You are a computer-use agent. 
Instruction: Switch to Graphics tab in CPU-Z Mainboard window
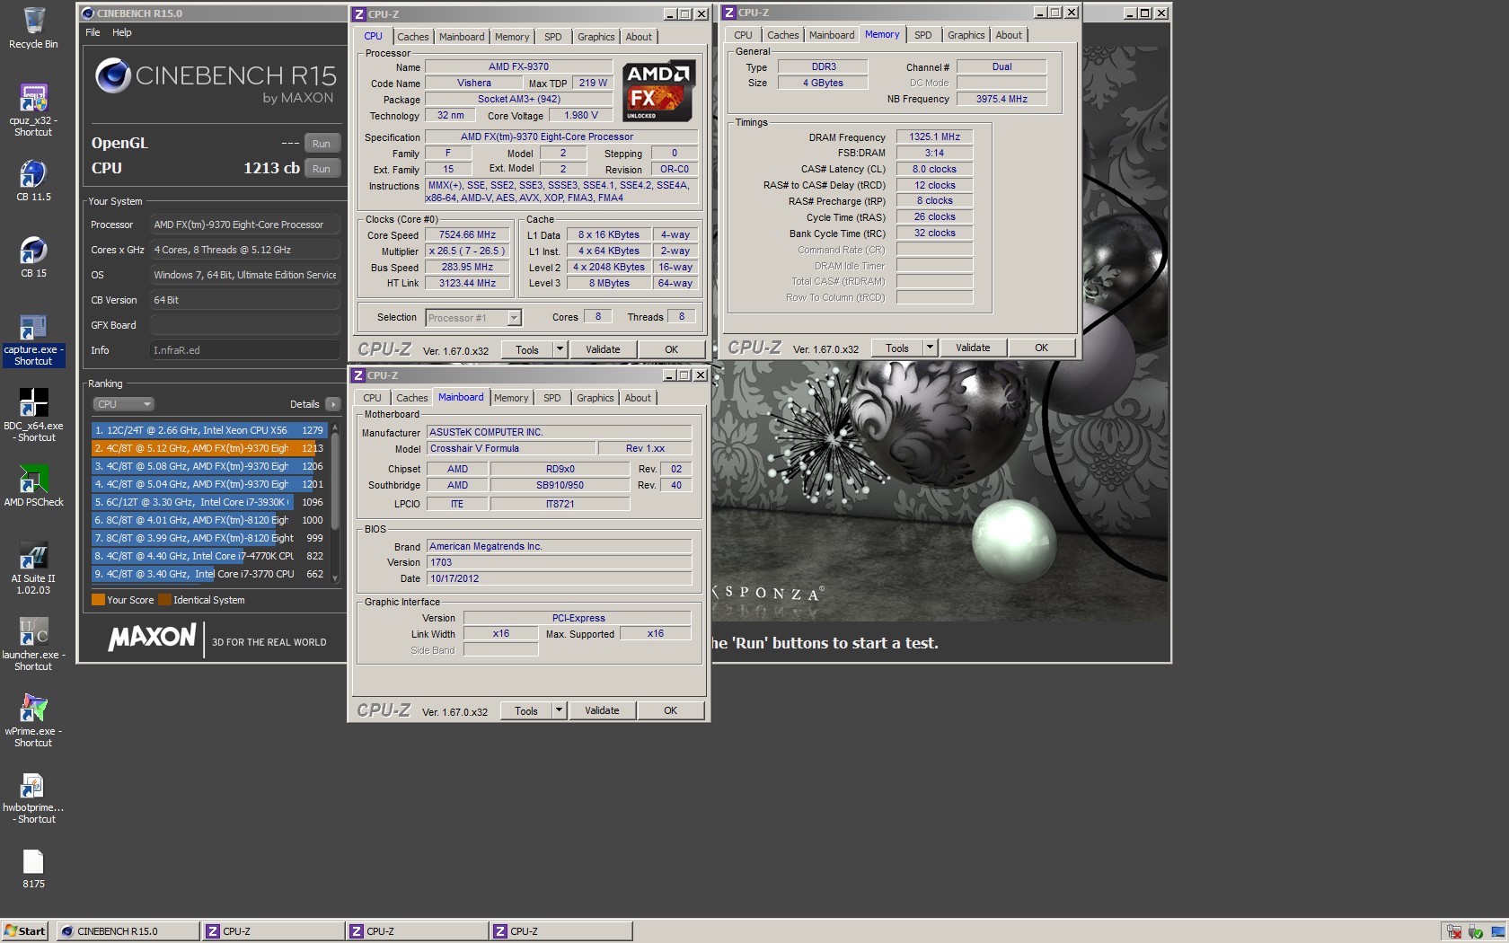[x=596, y=398]
